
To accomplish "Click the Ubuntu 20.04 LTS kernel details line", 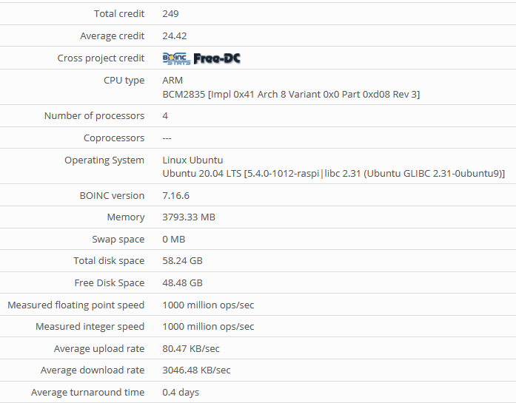I will 333,173.
